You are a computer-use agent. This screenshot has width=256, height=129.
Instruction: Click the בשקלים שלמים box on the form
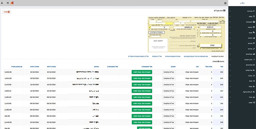click(x=157, y=32)
